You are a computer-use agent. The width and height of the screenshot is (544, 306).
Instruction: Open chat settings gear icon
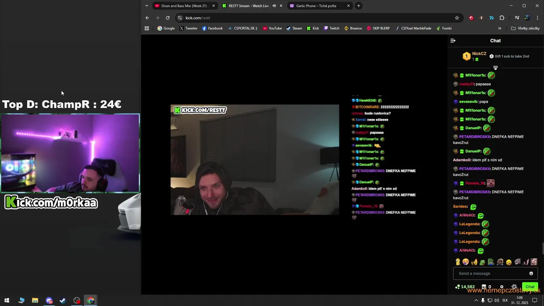(x=501, y=287)
